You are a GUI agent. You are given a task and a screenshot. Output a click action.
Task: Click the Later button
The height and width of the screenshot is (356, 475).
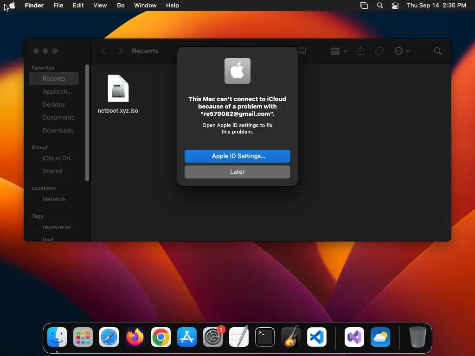(x=237, y=172)
